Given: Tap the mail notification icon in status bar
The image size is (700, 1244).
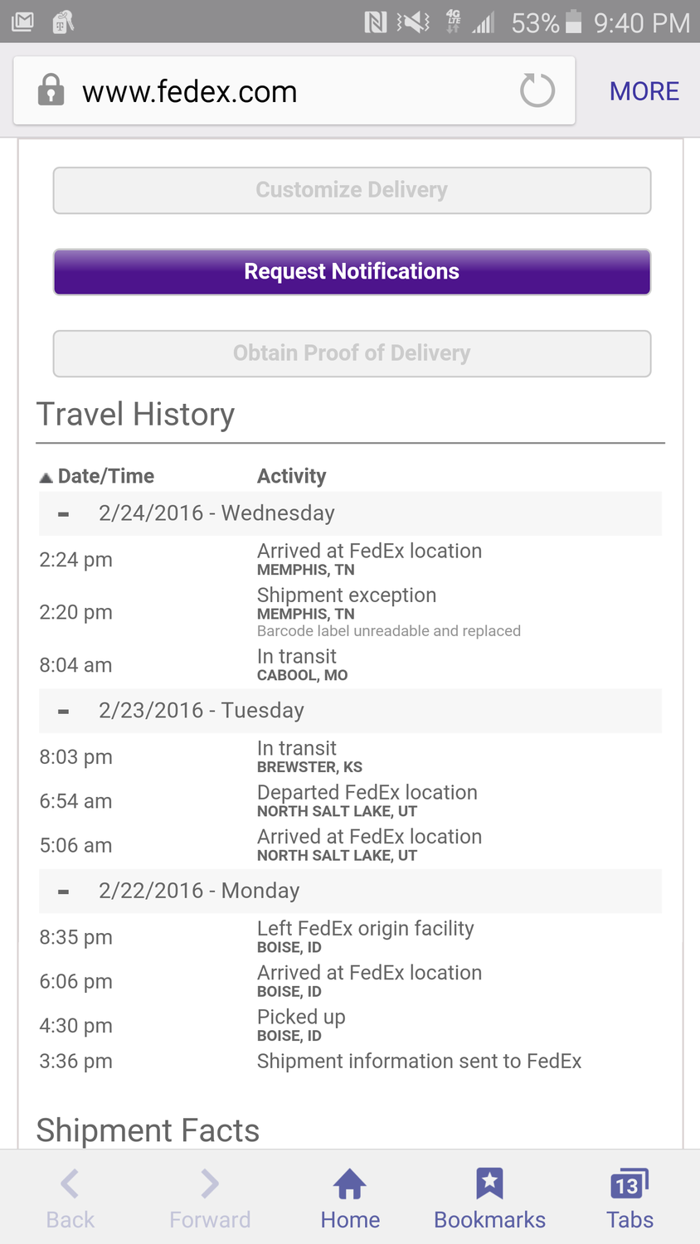Looking at the screenshot, I should click(22, 22).
